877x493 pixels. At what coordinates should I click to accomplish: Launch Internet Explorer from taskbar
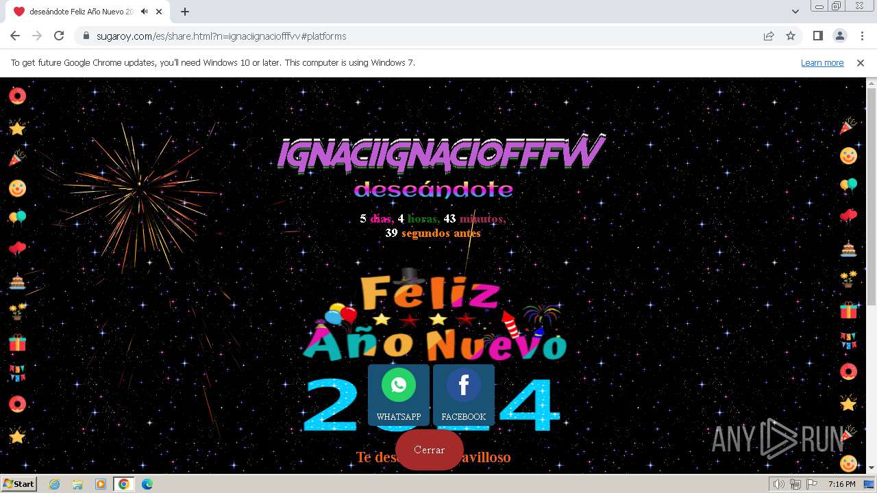54,484
